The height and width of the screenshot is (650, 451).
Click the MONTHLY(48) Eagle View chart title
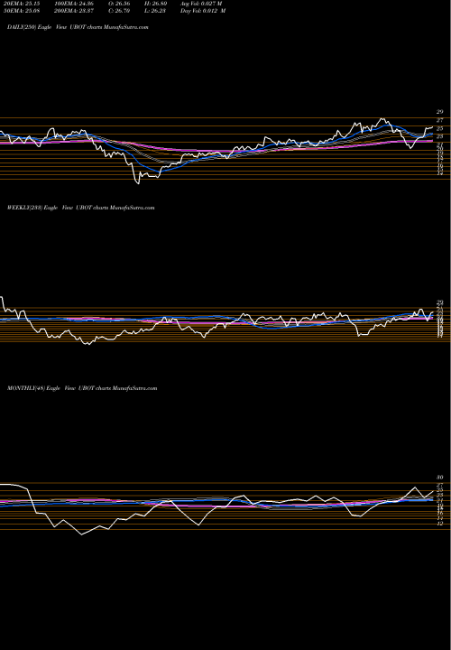click(82, 388)
